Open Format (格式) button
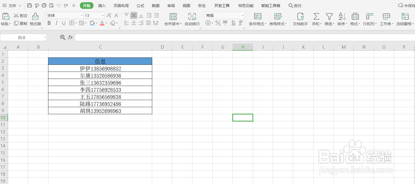Screen dimensions: 415x184 pos(355,19)
